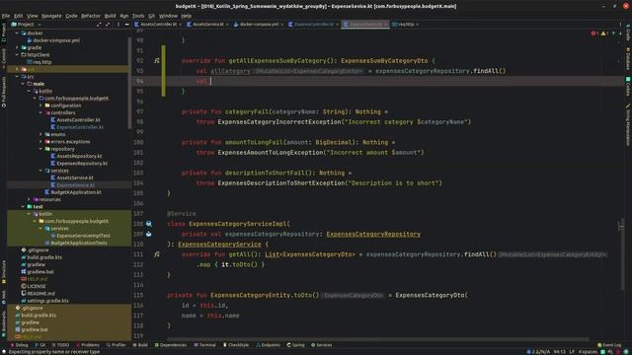Click the autowired gutter icon on line 109
This screenshot has height=355, width=632.
pos(149,234)
